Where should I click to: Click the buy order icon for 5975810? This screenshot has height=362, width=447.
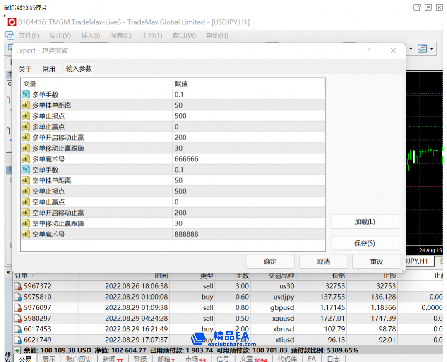pyautogui.click(x=18, y=297)
